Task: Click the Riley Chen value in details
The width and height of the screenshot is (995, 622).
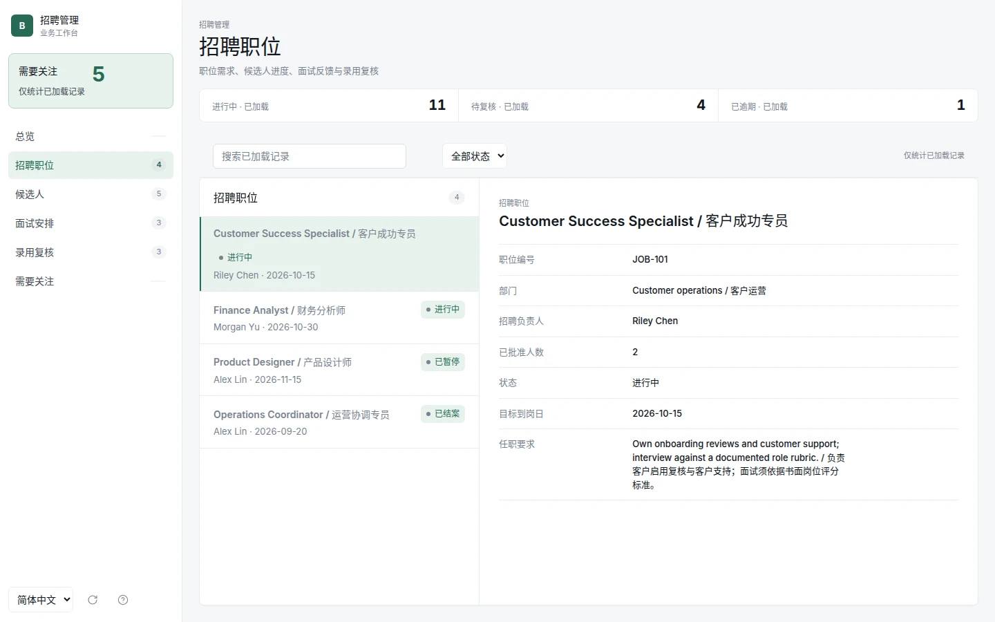Action: tap(655, 321)
